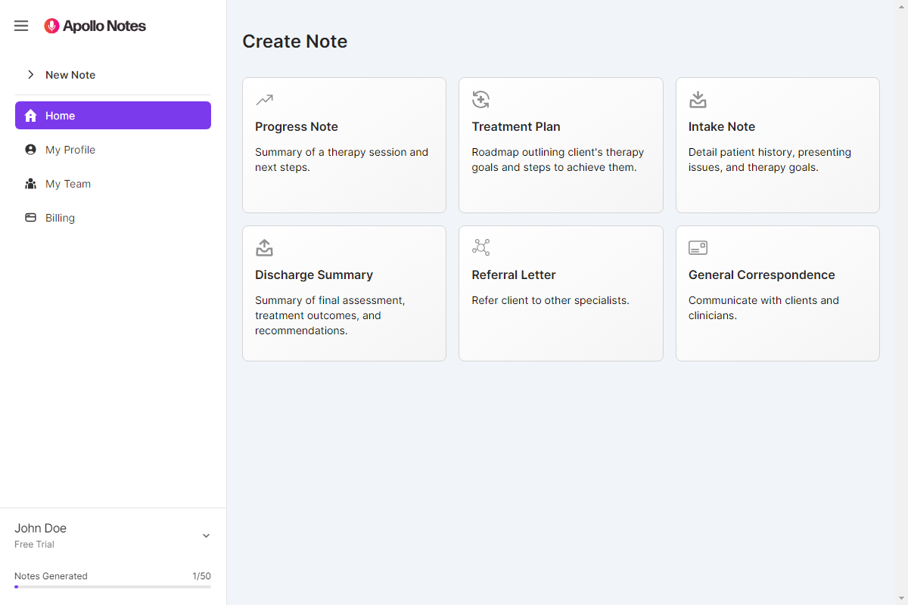Open the hamburger navigation menu

(x=20, y=25)
